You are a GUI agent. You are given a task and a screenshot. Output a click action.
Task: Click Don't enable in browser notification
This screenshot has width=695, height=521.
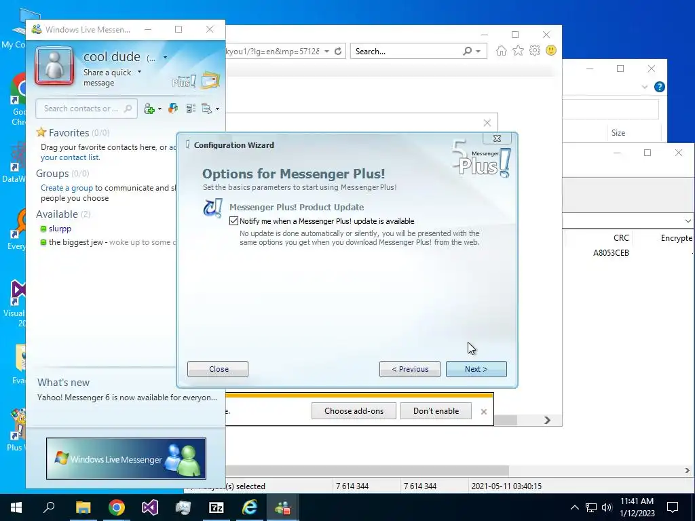pos(436,410)
